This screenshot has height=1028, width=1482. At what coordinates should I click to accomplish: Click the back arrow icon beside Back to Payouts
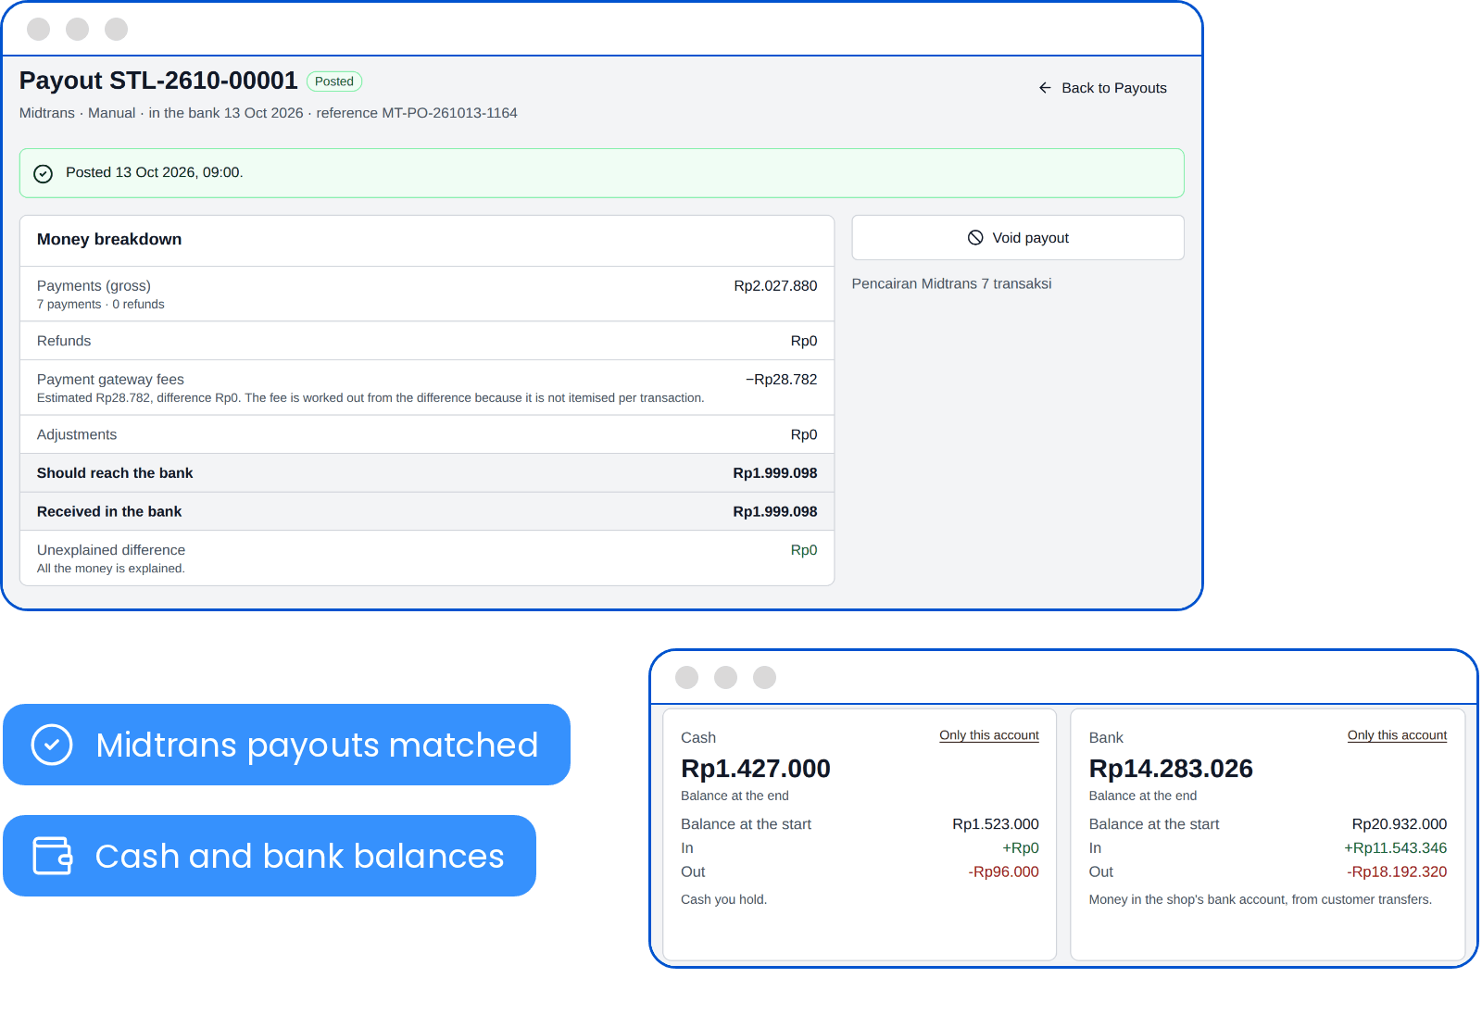pyautogui.click(x=1045, y=88)
